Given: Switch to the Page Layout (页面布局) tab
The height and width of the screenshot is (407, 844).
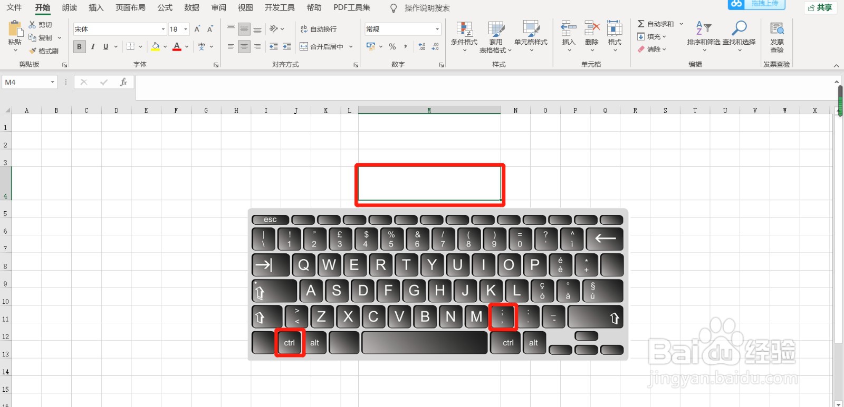Looking at the screenshot, I should pos(130,7).
